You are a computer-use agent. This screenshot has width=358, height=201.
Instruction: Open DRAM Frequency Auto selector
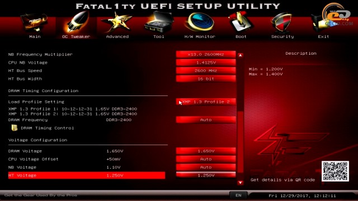click(206, 120)
